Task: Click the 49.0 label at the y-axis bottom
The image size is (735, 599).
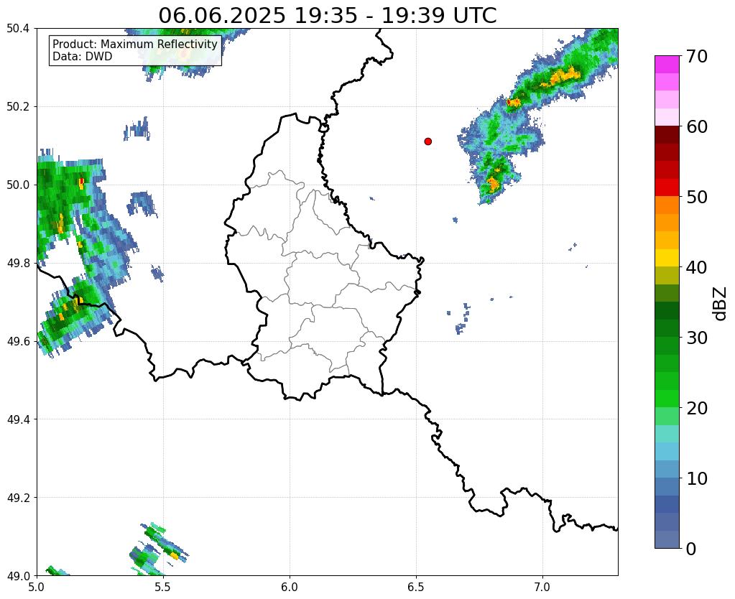Action: [x=18, y=575]
